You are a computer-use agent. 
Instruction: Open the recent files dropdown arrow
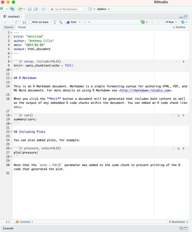(24, 9)
